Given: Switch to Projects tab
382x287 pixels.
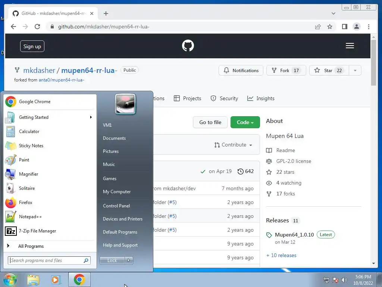Looking at the screenshot, I should [x=188, y=98].
